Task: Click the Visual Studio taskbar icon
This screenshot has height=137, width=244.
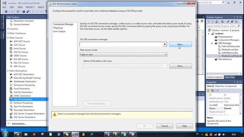Action: pyautogui.click(x=75, y=134)
